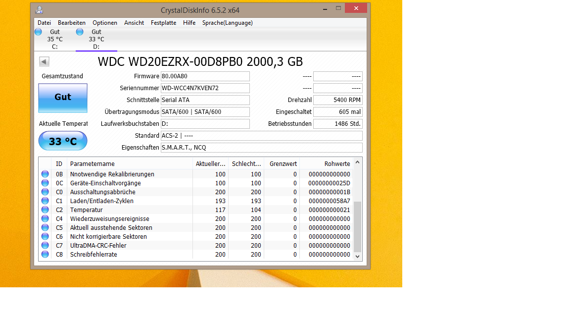Click status circle for Geräte-Einschaltvorgänge row

[45, 183]
